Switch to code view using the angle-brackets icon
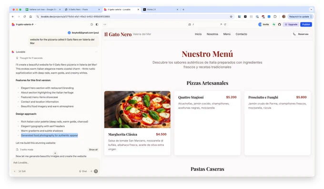324x189 pixels. (x=105, y=24)
